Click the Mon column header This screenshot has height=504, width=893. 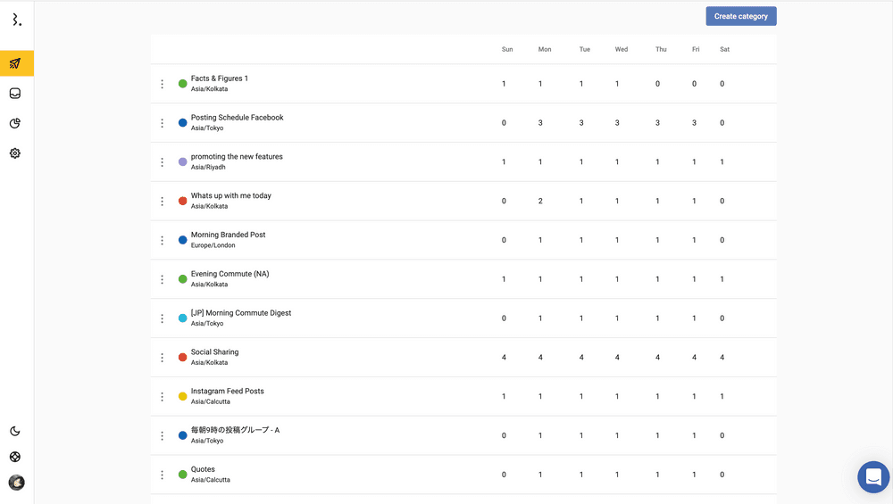[x=545, y=50]
